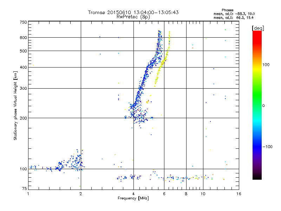Click the plot title 'Tromsø 20150610 13:04:00-13:05:43'
The height and width of the screenshot is (211, 281).
[x=133, y=12]
